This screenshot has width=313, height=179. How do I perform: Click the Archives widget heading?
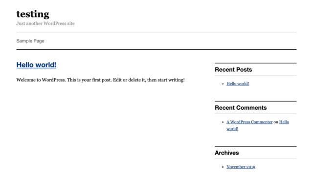click(x=226, y=153)
